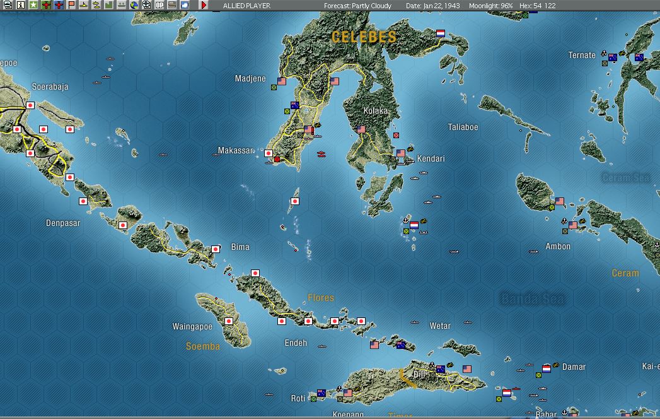Viewport: 660px width, 419px height.
Task: Select the Australian flag base at Ternate
Action: coord(613,58)
